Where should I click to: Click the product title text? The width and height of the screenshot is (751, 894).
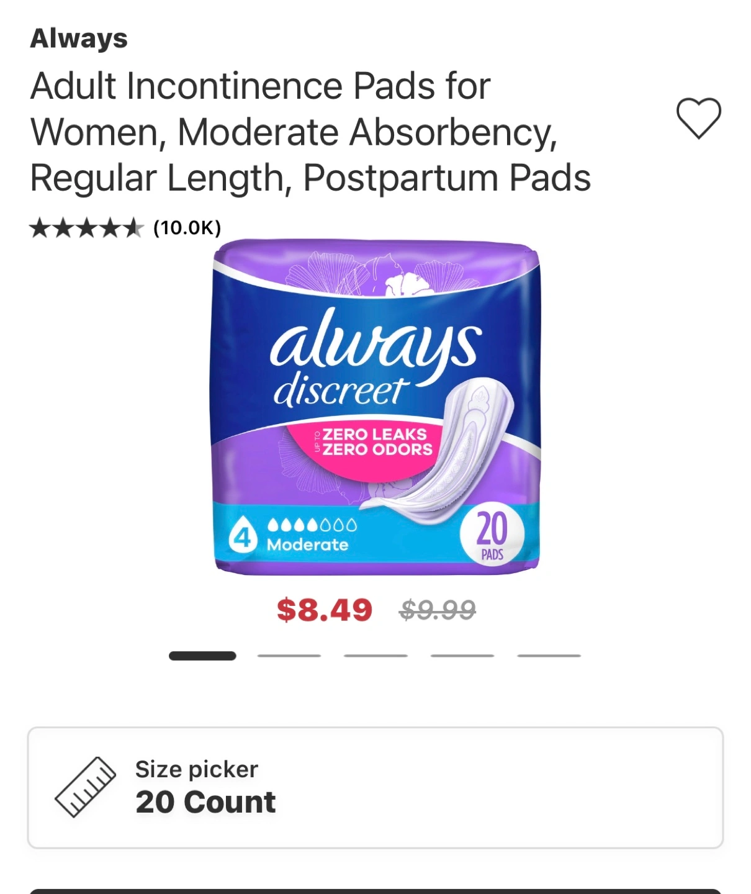[x=310, y=132]
